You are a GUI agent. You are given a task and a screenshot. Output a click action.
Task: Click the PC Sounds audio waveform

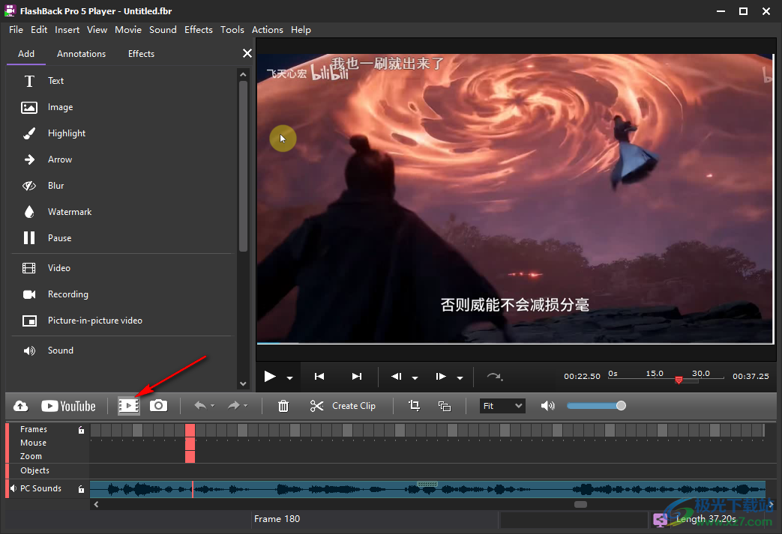[x=427, y=490]
